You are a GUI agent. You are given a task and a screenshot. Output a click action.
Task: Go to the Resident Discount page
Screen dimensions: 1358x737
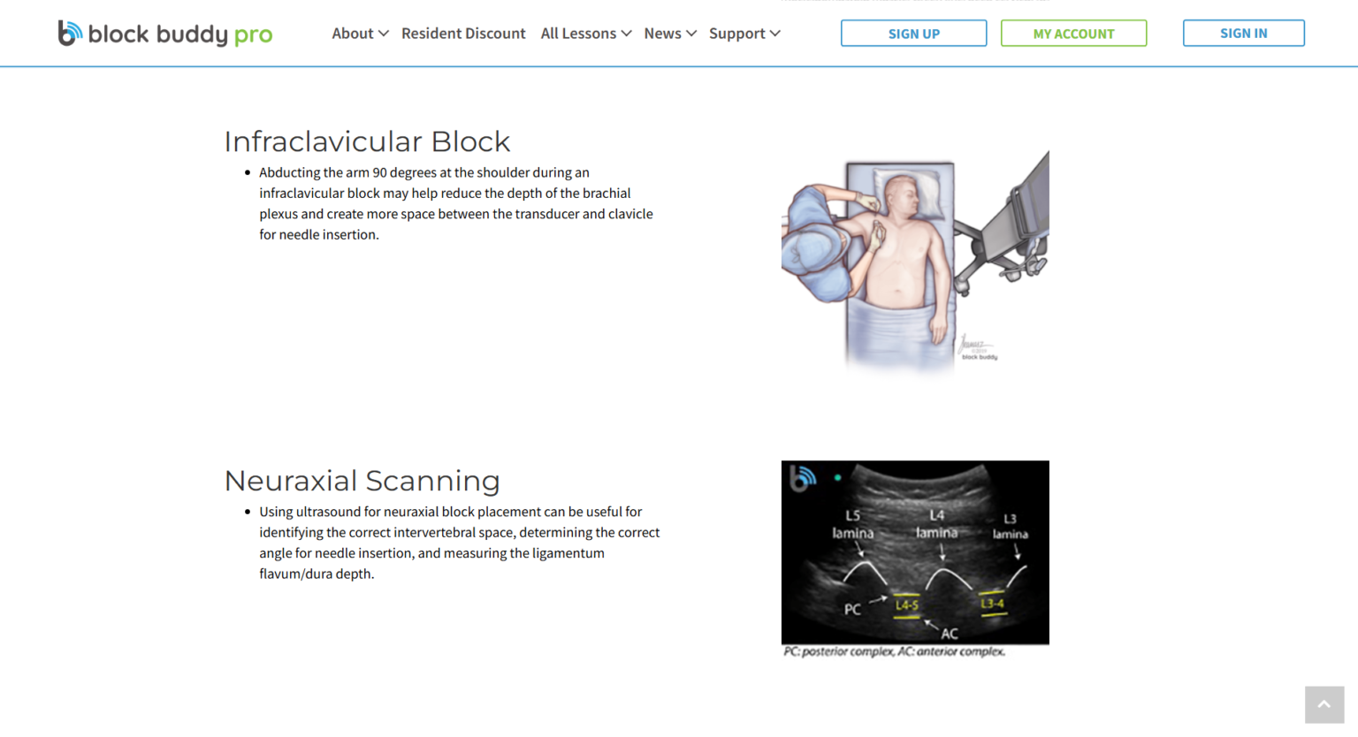tap(463, 34)
